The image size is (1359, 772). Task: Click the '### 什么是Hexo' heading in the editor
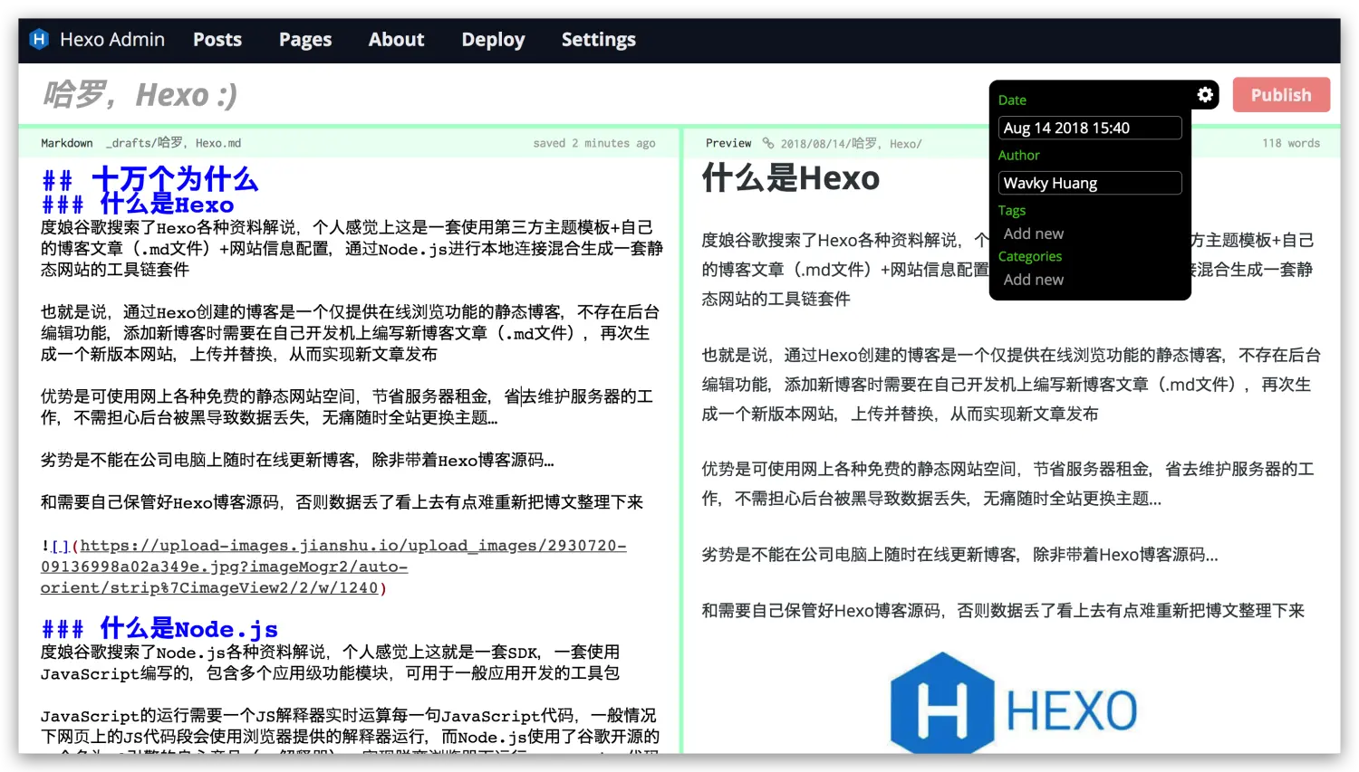[x=138, y=205]
